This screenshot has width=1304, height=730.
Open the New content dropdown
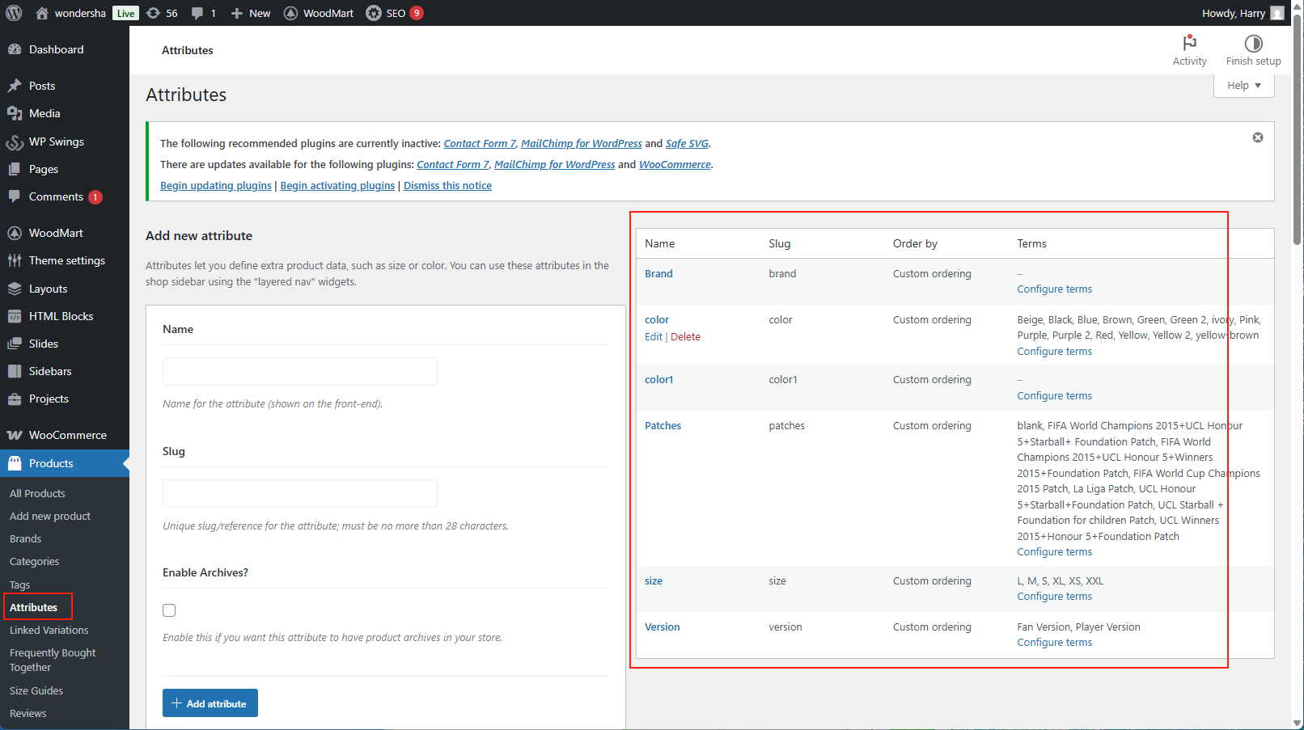[x=251, y=13]
